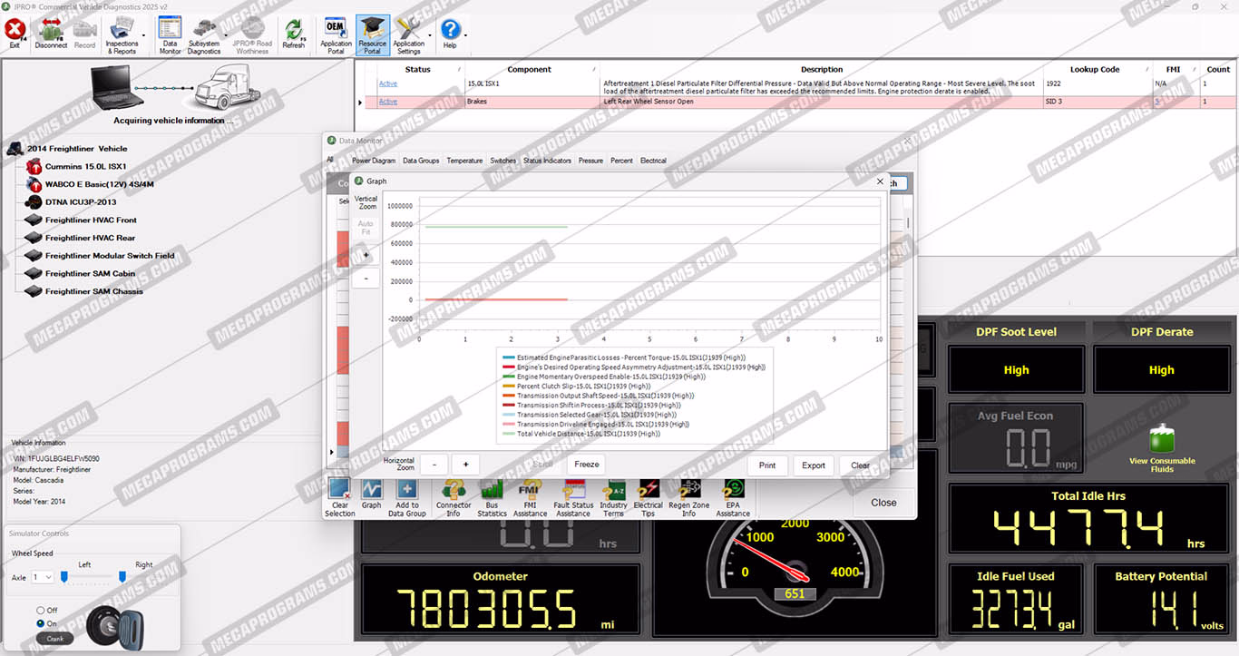Switch to the Electrical tab
This screenshot has width=1239, height=656.
tap(653, 161)
